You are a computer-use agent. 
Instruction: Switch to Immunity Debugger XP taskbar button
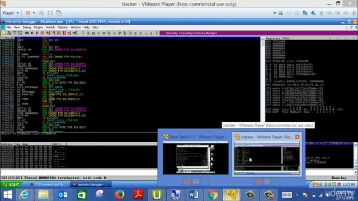[91, 185]
